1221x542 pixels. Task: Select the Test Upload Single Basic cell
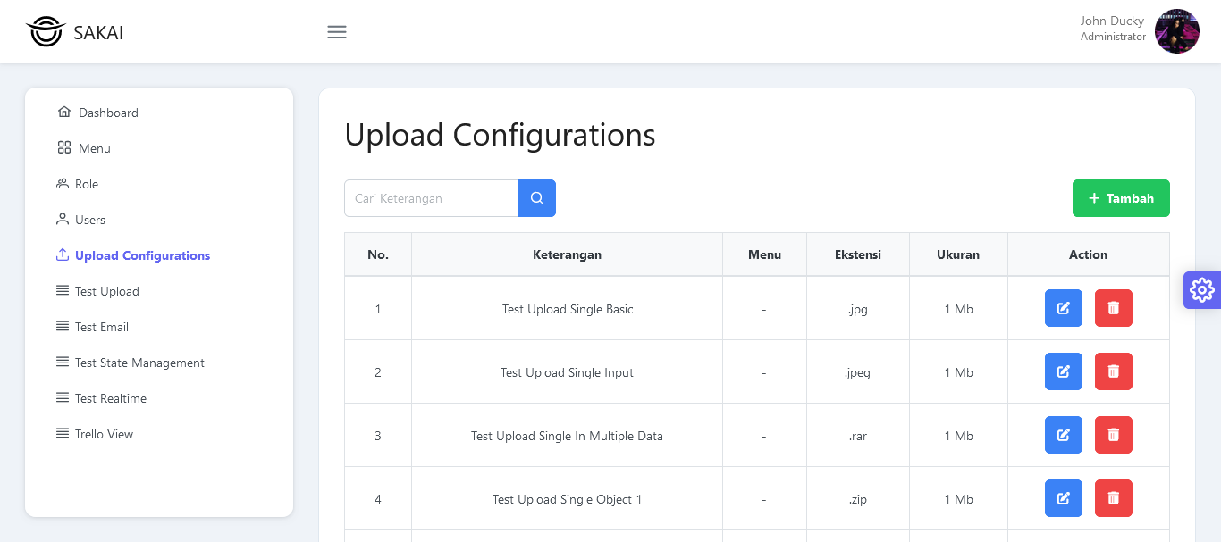coord(567,309)
